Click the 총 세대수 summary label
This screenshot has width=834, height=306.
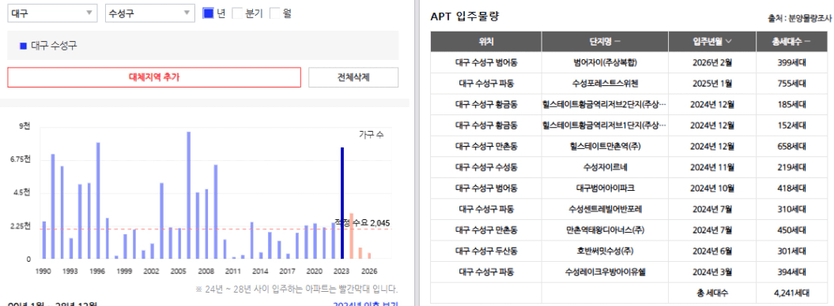[712, 293]
